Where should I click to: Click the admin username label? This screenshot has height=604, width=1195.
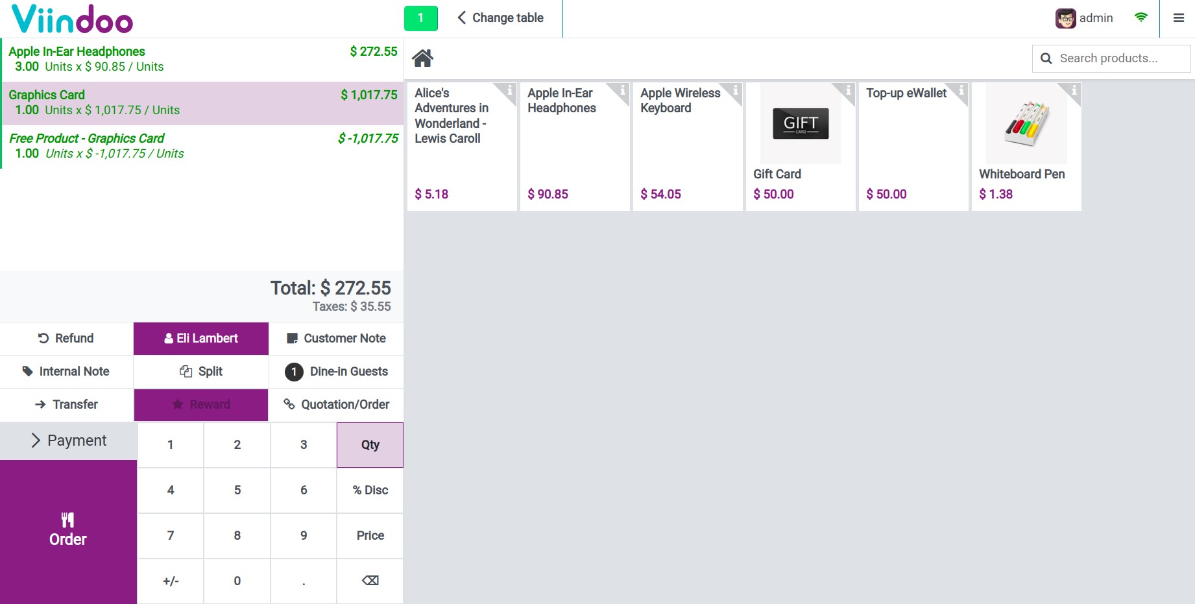(1096, 18)
